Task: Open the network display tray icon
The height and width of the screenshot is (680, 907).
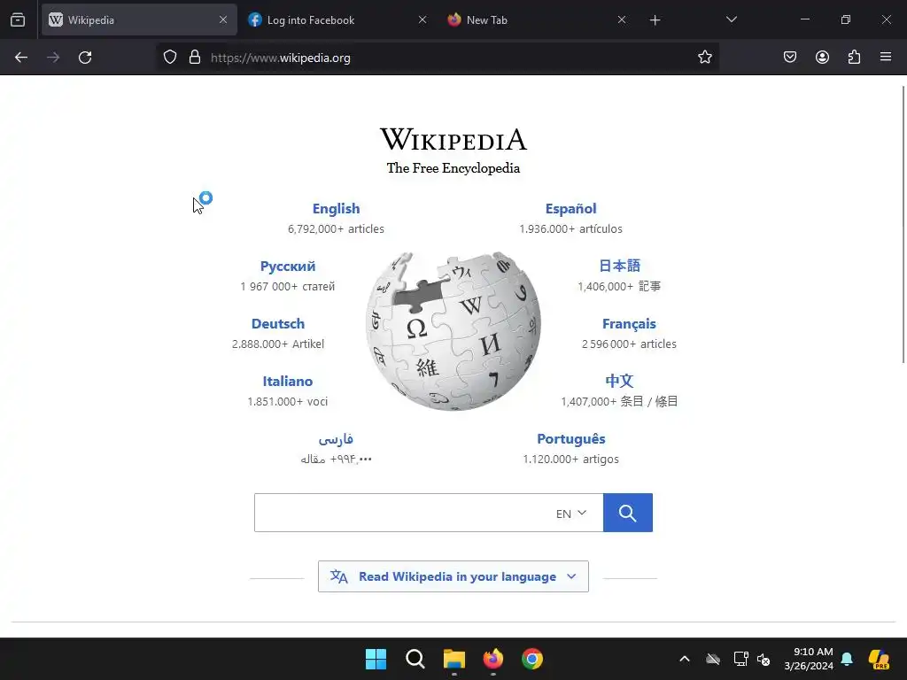Action: tap(741, 659)
